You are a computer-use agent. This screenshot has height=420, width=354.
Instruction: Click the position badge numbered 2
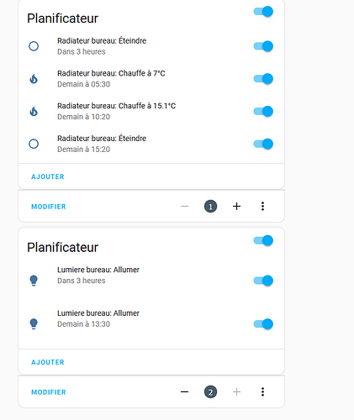point(210,391)
